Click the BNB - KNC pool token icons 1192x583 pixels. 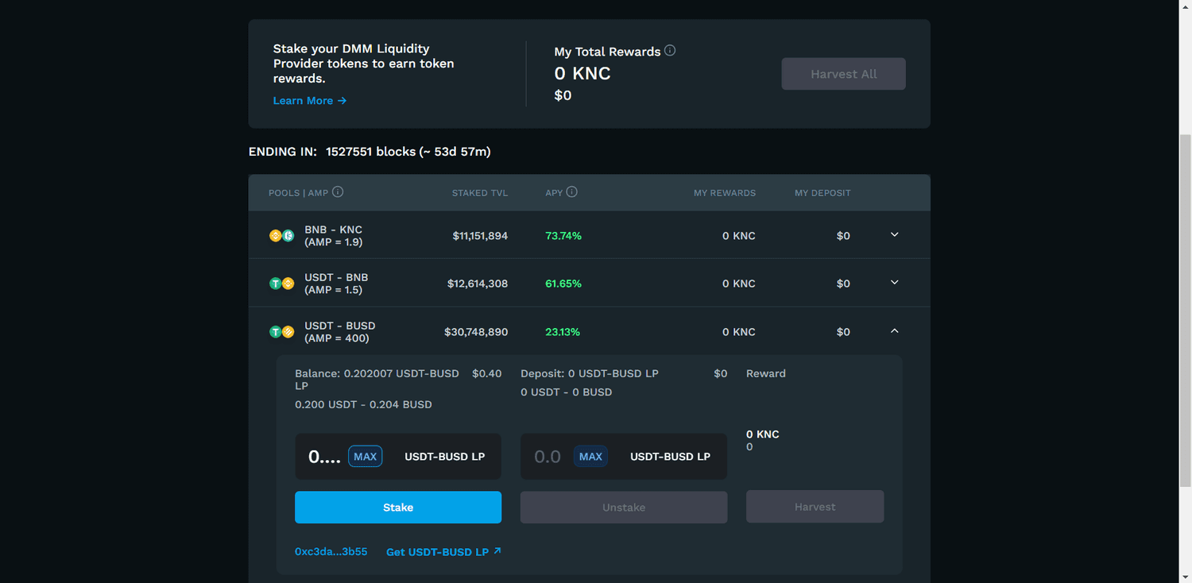pos(282,236)
